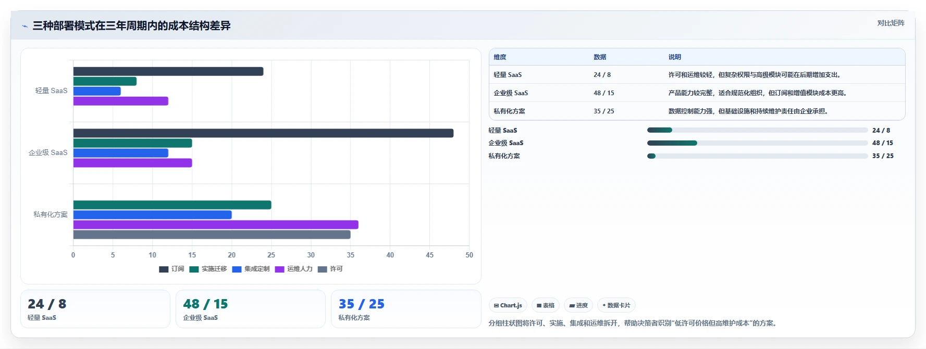Click the footer caption starting 分组柱状图
Image resolution: width=926 pixels, height=349 pixels.
pos(634,323)
